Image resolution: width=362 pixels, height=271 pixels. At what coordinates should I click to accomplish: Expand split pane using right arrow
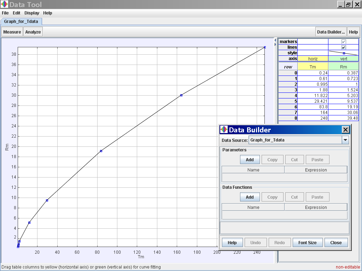[275, 44]
